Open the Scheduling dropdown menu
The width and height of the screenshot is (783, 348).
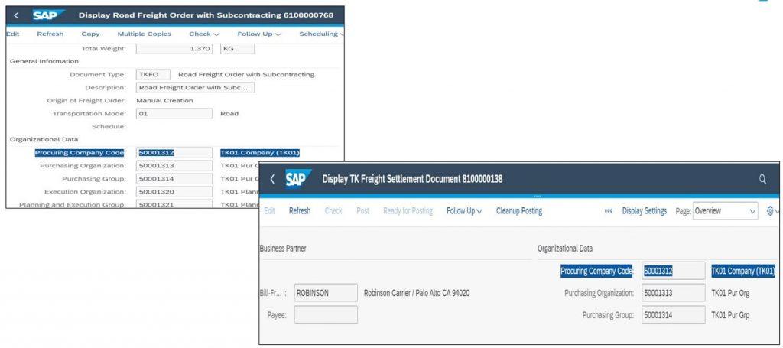pos(322,34)
